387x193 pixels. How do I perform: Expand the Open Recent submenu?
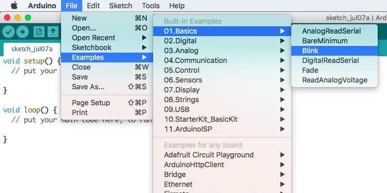107,38
